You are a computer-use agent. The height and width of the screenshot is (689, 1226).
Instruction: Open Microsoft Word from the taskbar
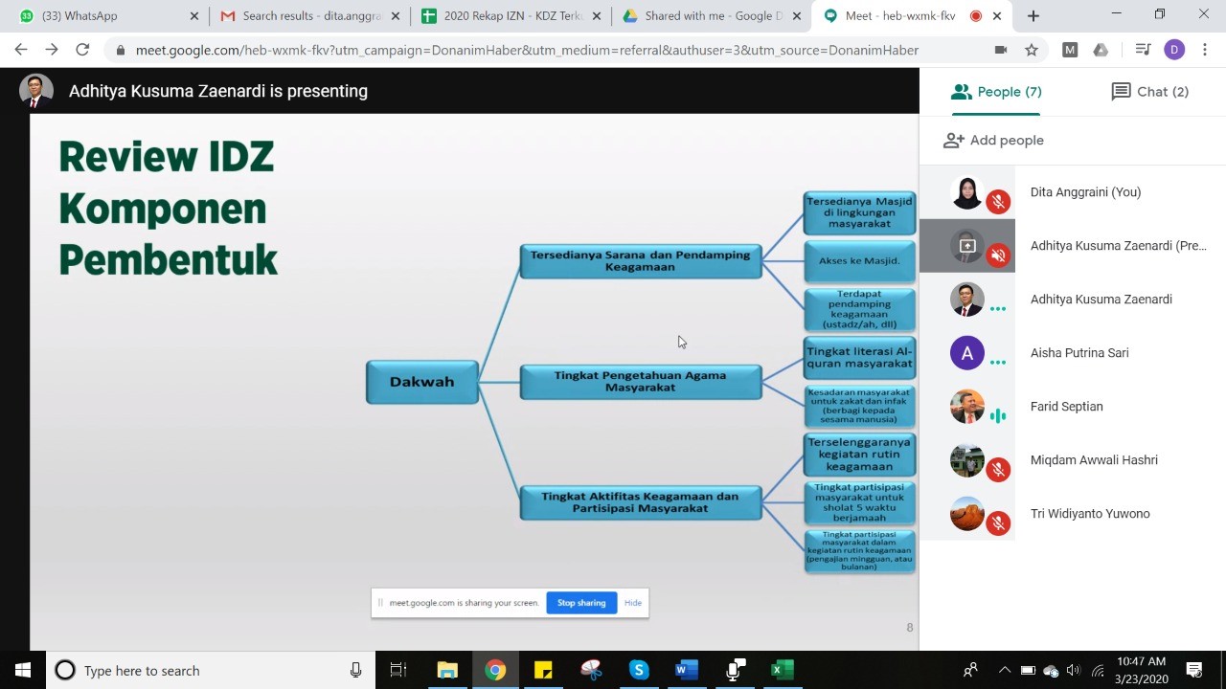[687, 670]
